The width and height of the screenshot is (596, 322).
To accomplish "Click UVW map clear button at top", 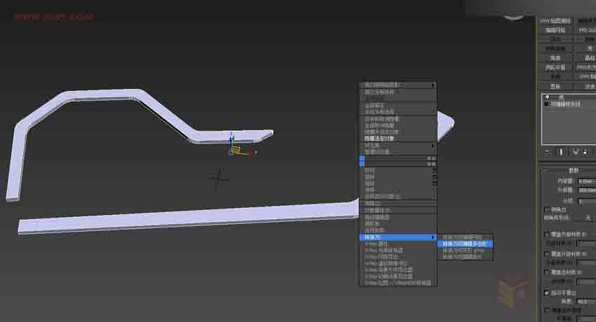I will (555, 20).
